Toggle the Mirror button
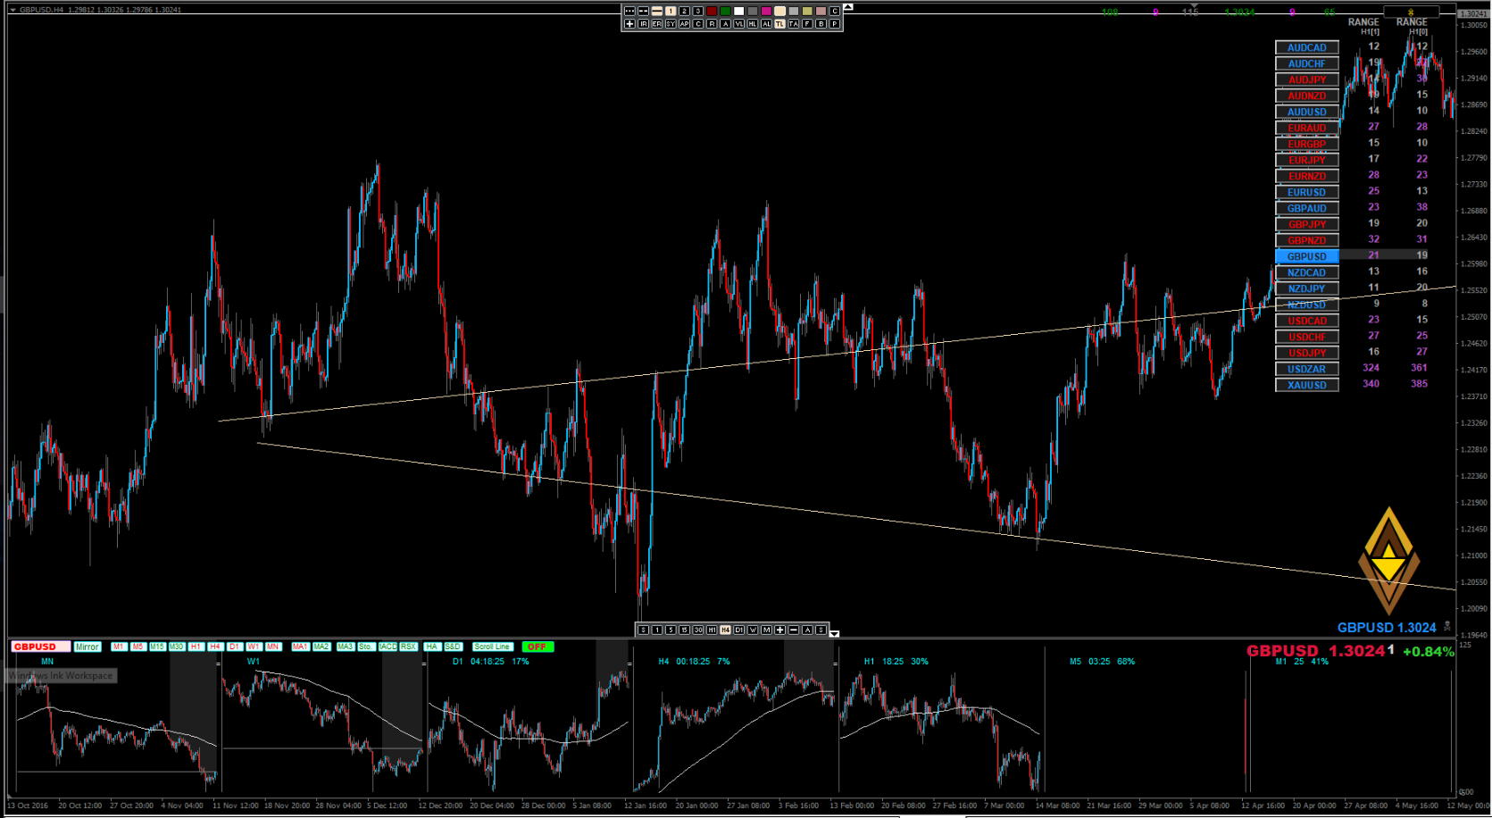 click(88, 647)
